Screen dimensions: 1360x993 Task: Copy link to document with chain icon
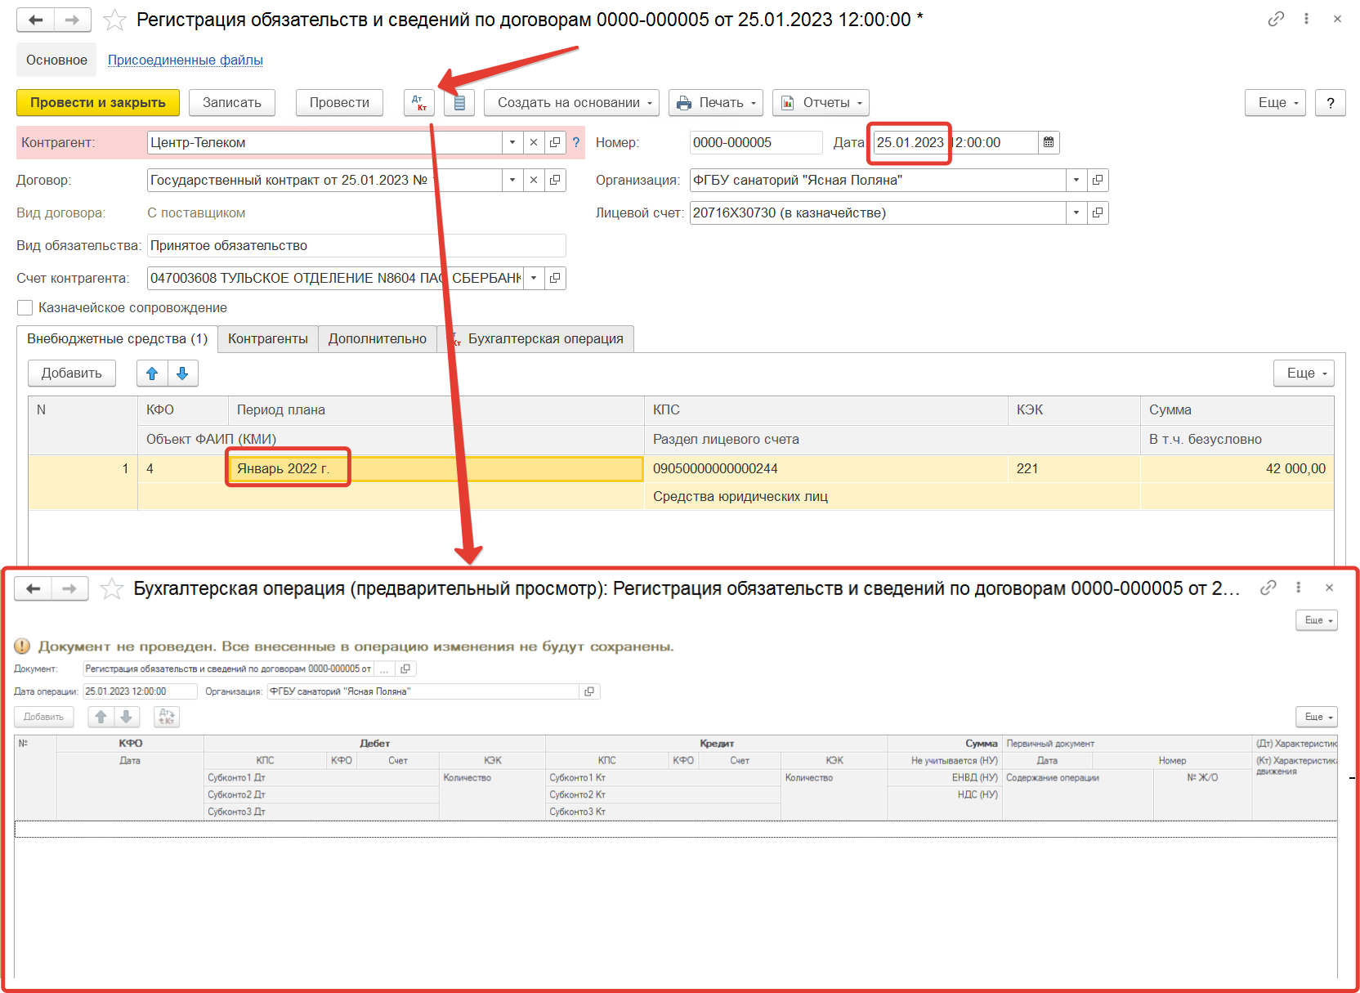coord(1275,19)
